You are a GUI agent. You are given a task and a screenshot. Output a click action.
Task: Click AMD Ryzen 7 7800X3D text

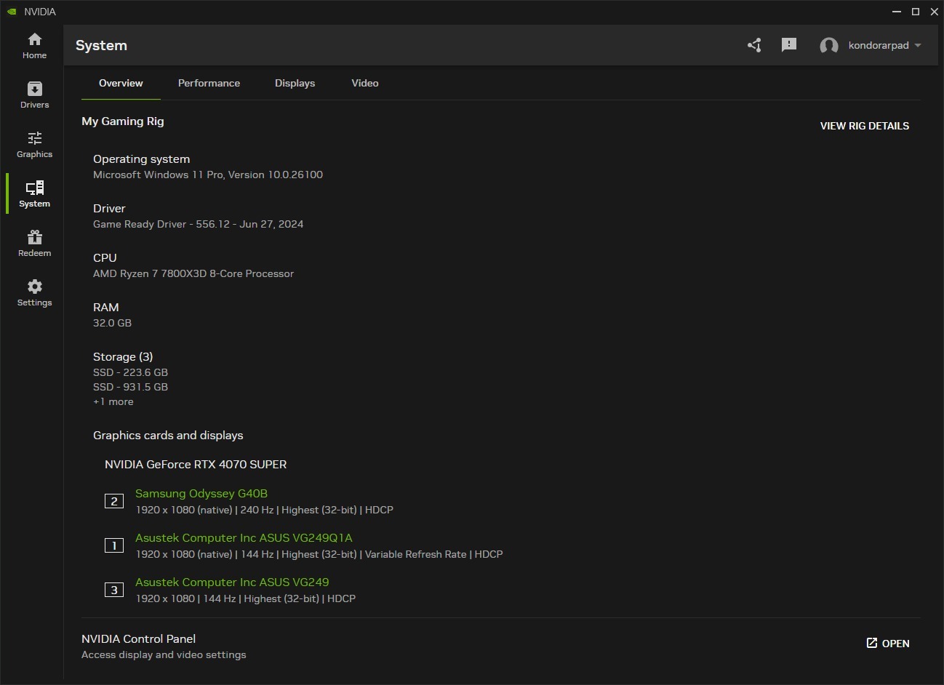193,273
